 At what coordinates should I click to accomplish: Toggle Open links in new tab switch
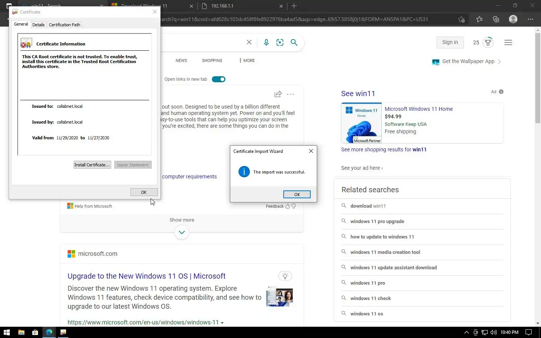219,79
